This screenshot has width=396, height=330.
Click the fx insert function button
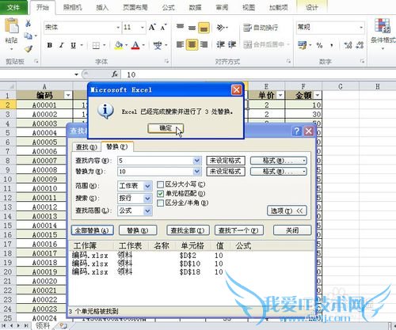coord(115,74)
